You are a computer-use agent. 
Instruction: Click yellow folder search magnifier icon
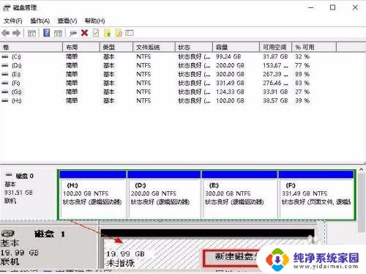tap(119, 33)
